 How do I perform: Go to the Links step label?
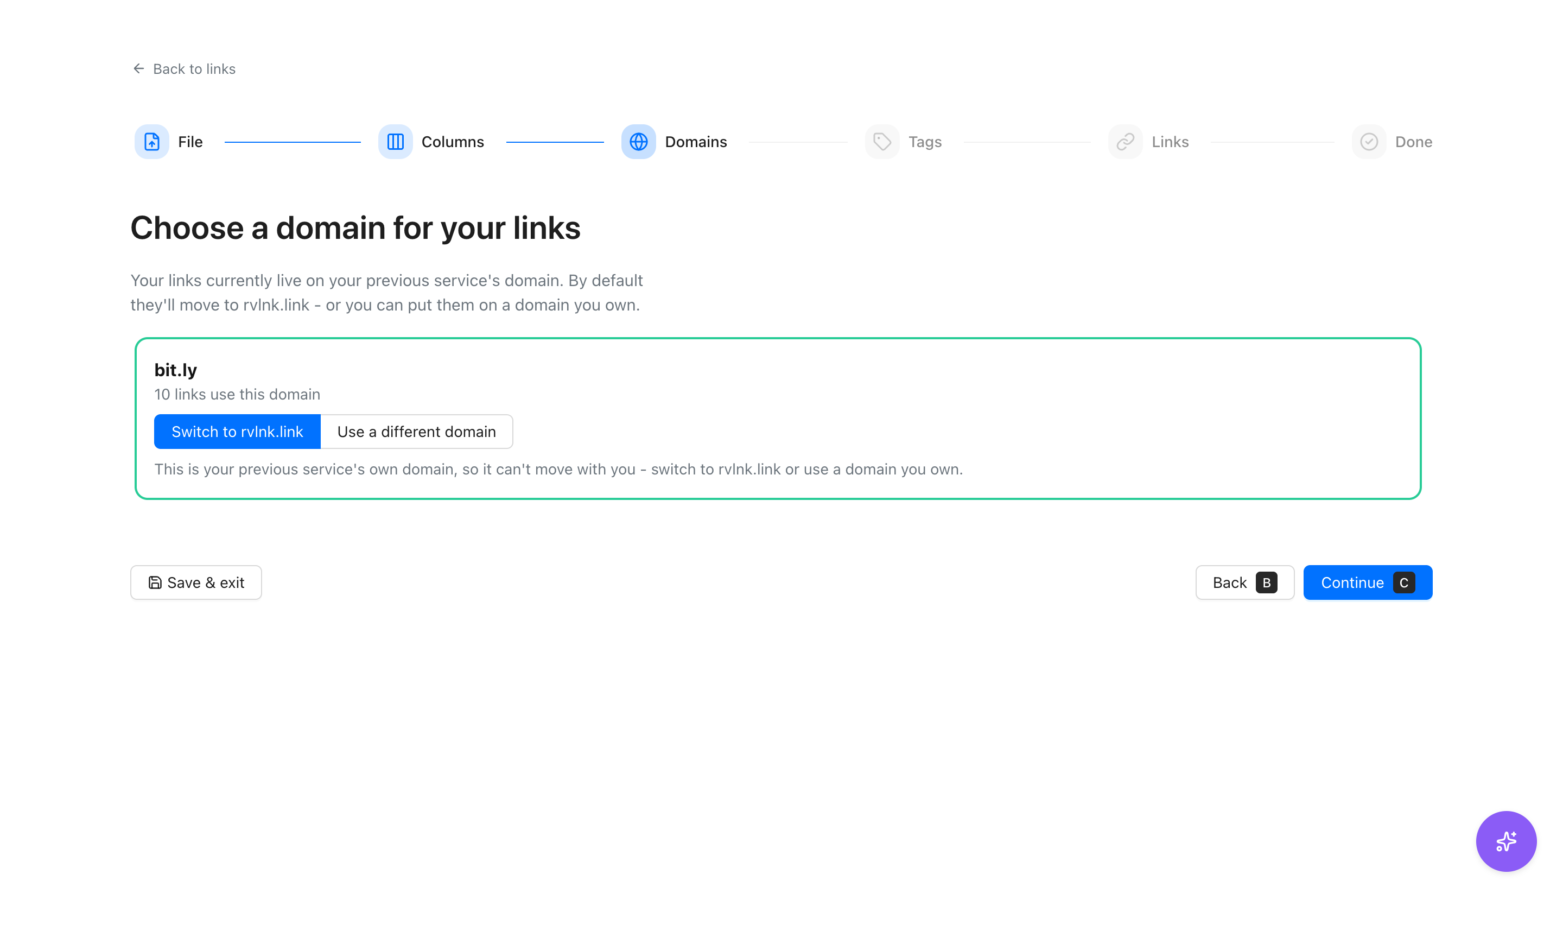coord(1170,142)
